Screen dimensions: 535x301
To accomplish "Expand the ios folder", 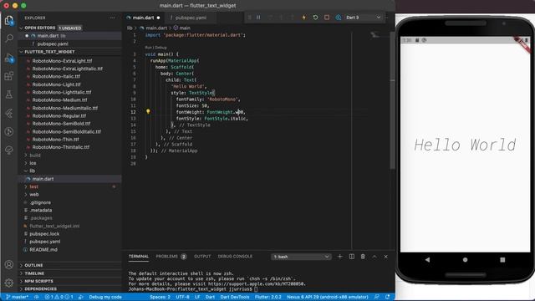I will 33,163.
